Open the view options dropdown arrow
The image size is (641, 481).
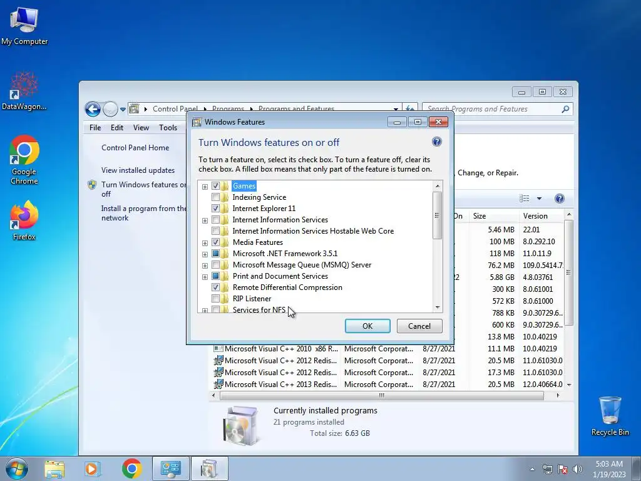click(539, 199)
